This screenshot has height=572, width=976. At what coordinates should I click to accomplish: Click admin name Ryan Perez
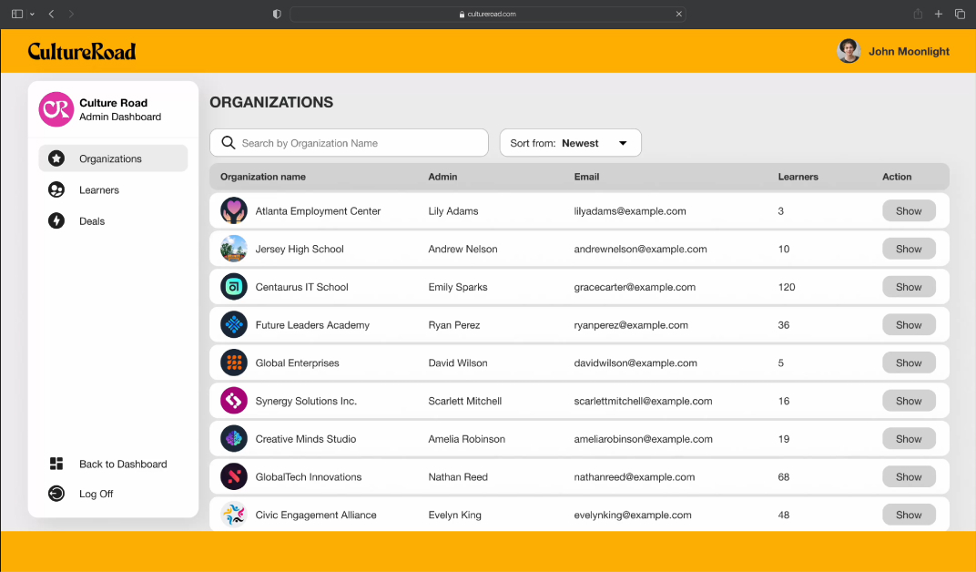(x=453, y=325)
